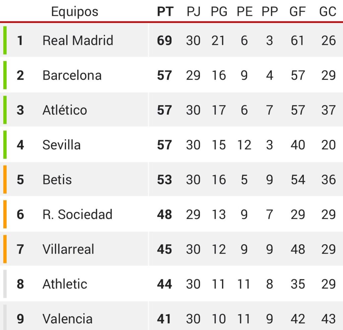Click the PG wins column header
This screenshot has width=343, height=330.
coord(219,11)
